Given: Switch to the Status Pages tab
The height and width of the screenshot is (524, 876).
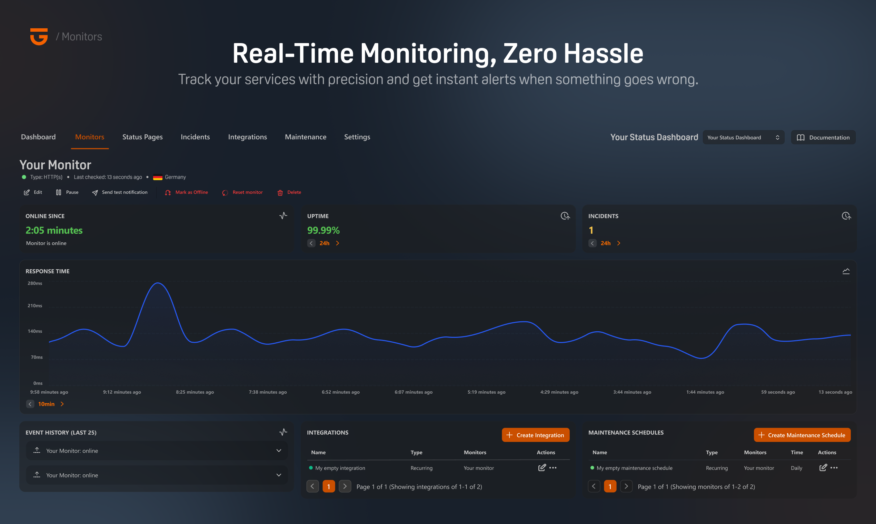Looking at the screenshot, I should coord(142,137).
